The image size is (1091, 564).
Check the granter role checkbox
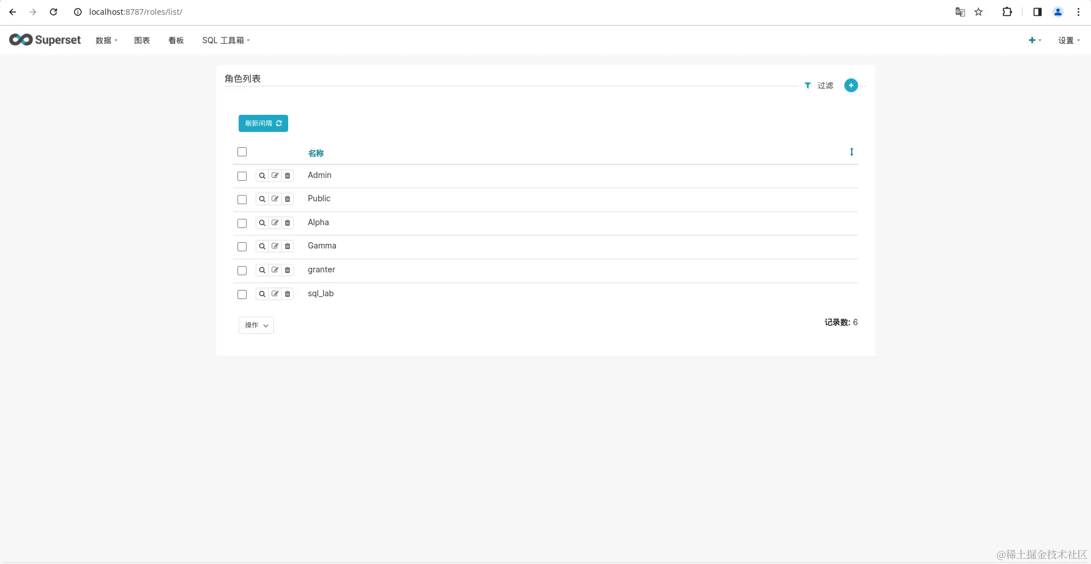pos(242,271)
